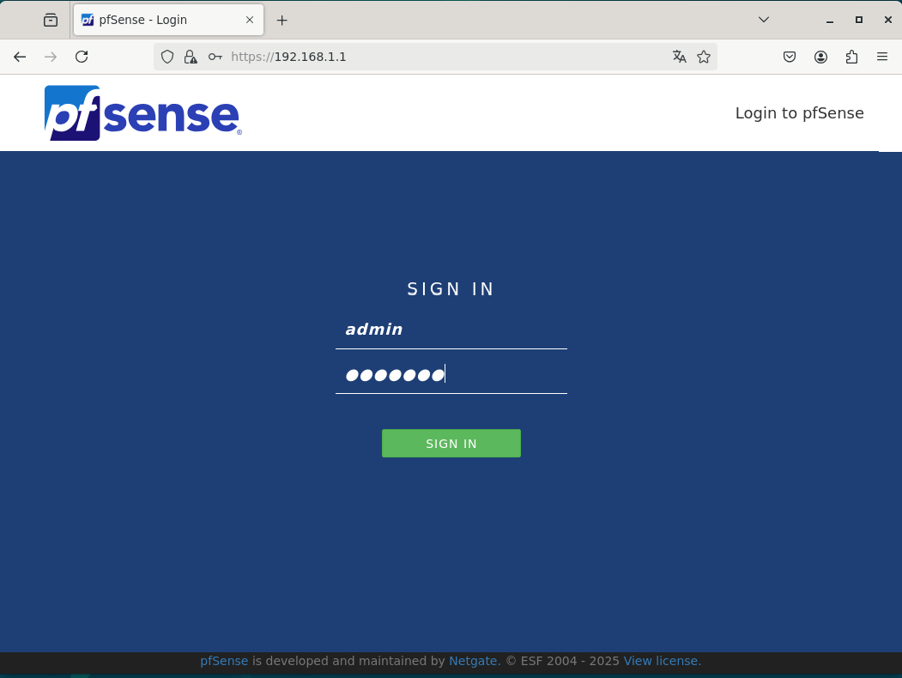
Task: Go back to the previous page
Action: click(20, 57)
